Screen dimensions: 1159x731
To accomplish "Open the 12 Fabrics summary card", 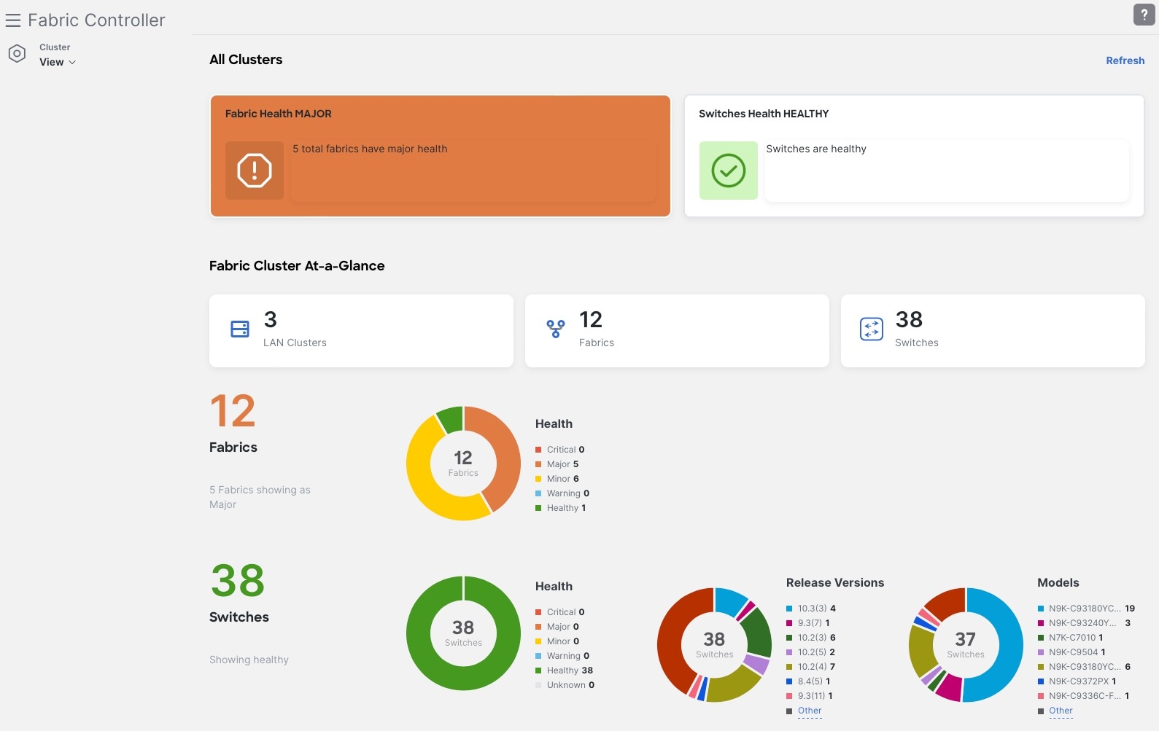I will (x=677, y=331).
